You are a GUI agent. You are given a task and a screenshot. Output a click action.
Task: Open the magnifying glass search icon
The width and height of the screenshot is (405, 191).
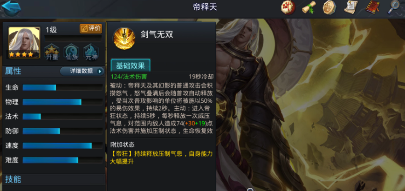[394, 7]
